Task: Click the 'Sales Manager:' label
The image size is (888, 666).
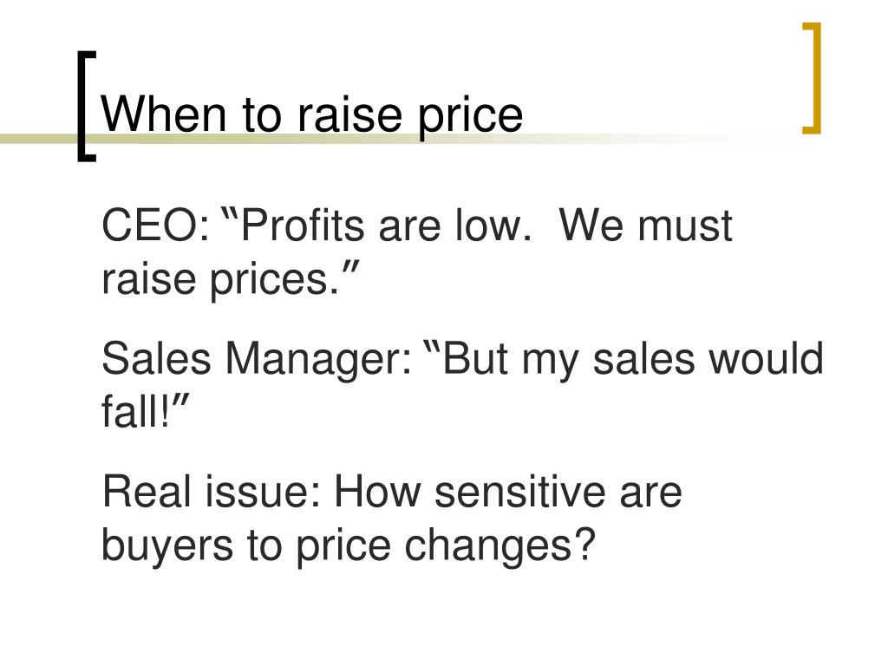Action: (257, 359)
